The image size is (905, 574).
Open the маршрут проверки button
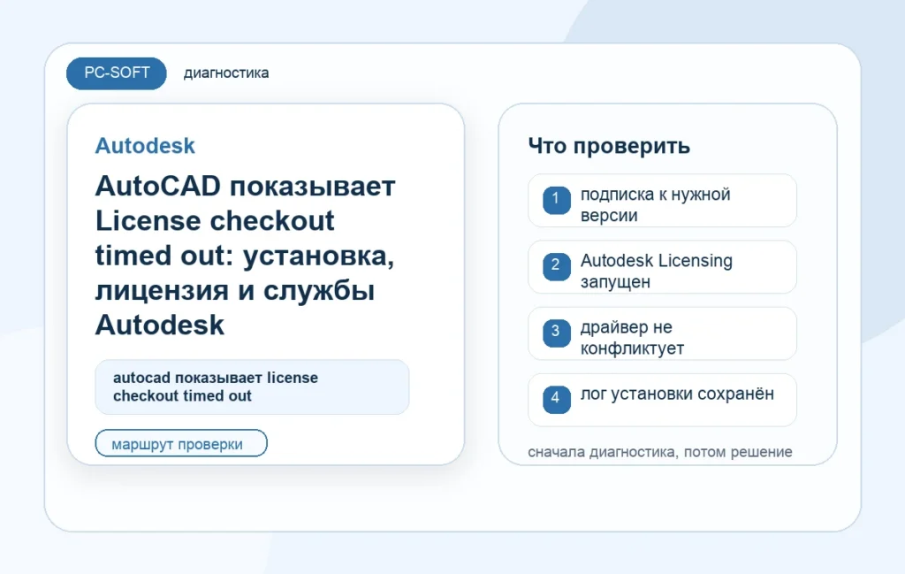click(x=181, y=443)
